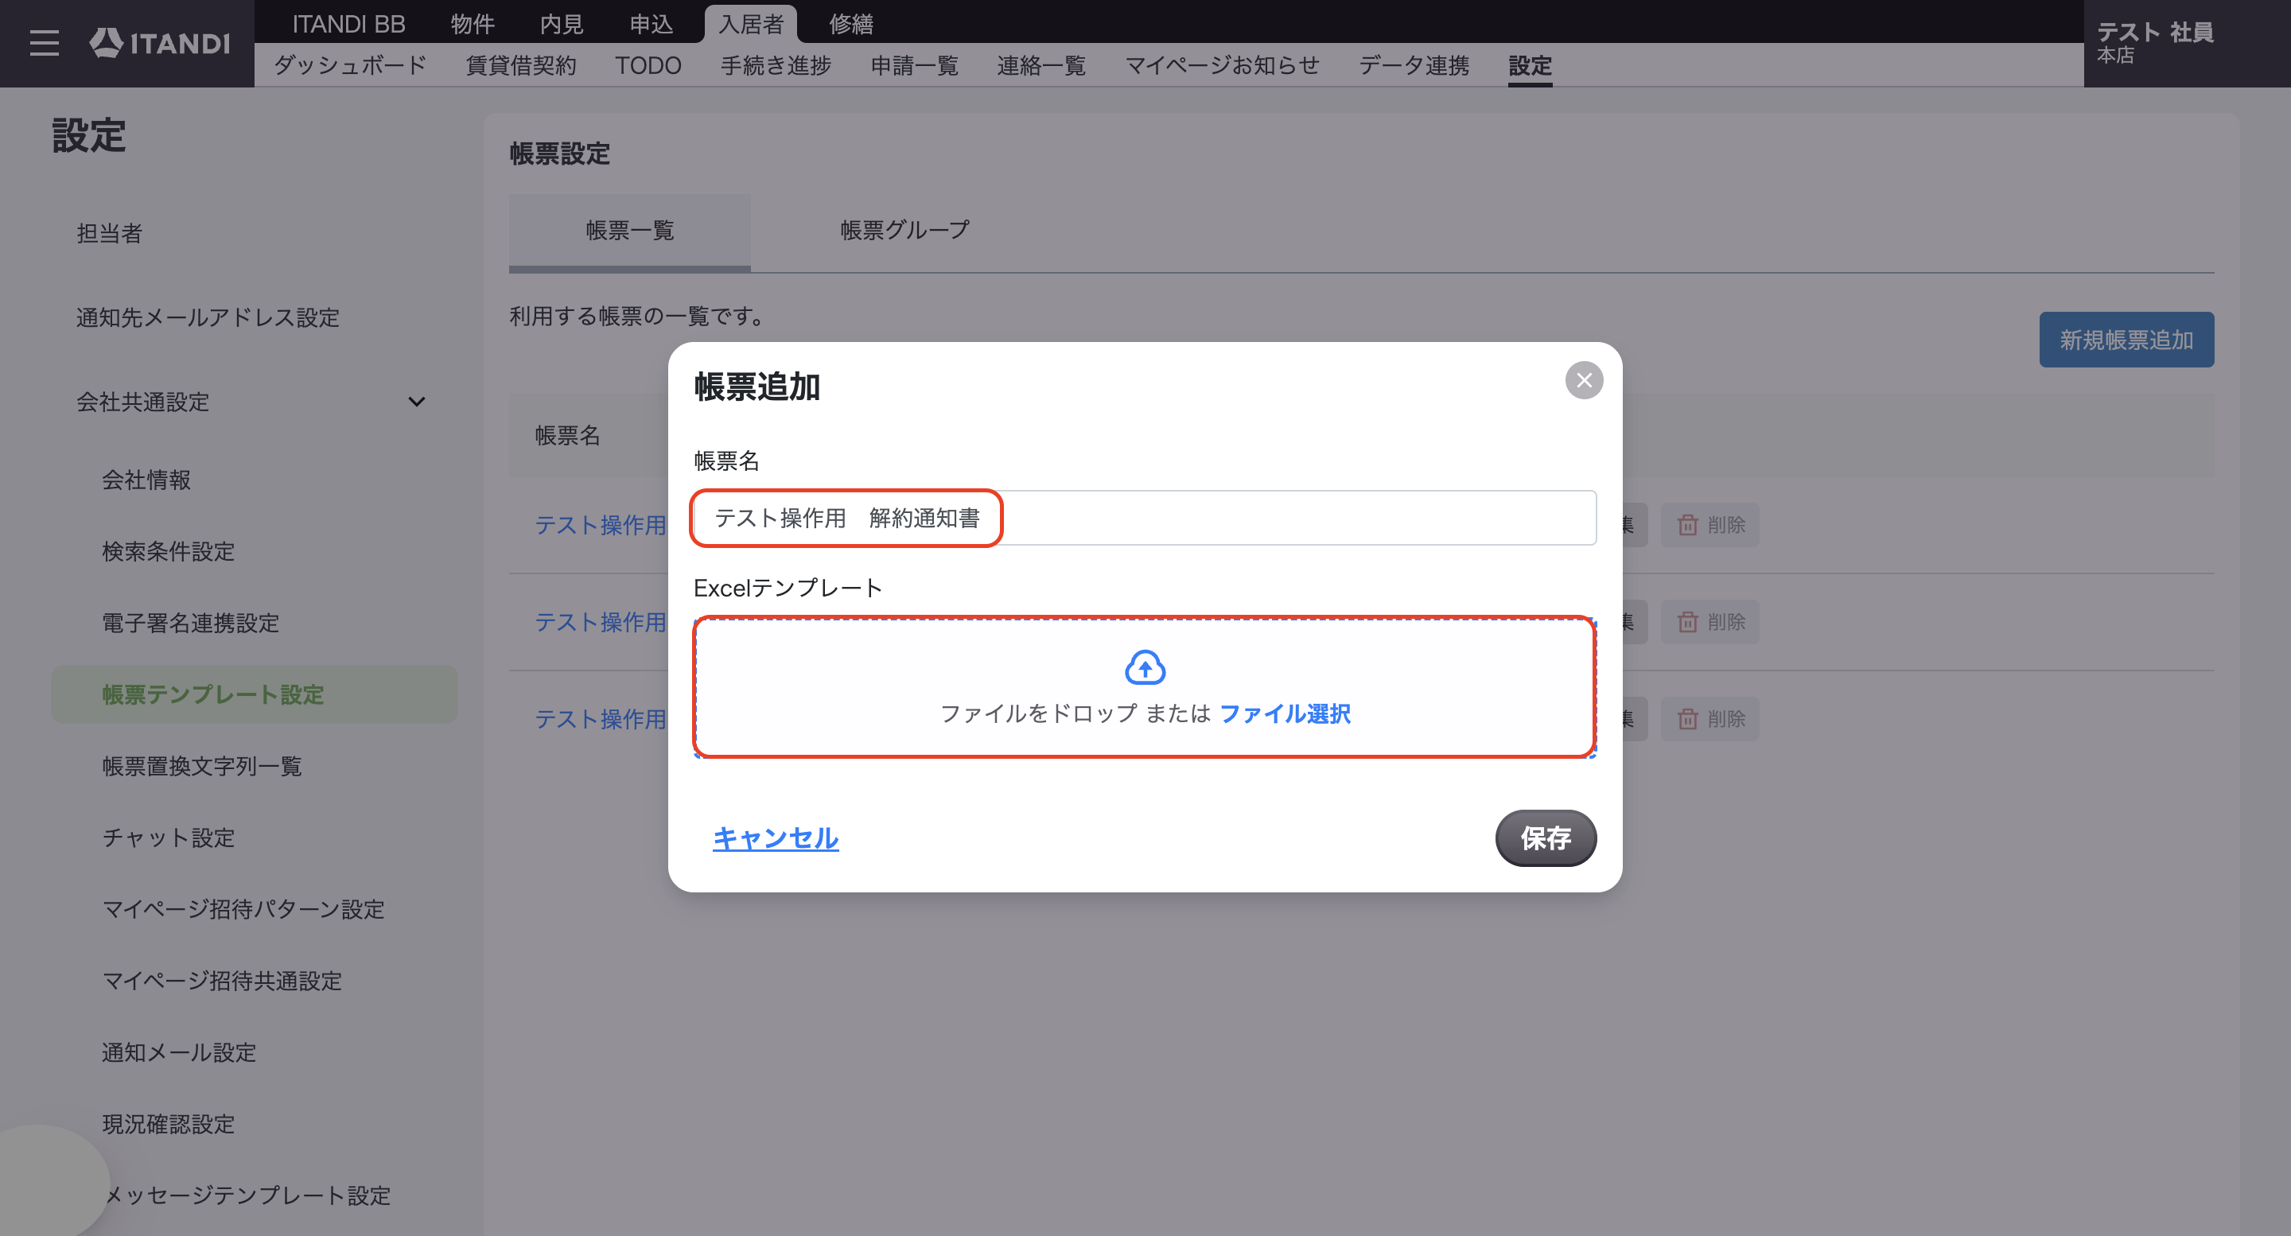This screenshot has height=1236, width=2291.
Task: Click the 帳票名 input field
Action: tap(1145, 518)
